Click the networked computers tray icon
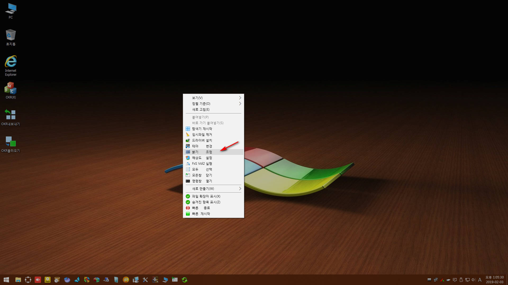This screenshot has width=508, height=285. (x=436, y=280)
